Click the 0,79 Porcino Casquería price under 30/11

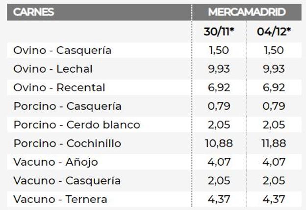[219, 106]
